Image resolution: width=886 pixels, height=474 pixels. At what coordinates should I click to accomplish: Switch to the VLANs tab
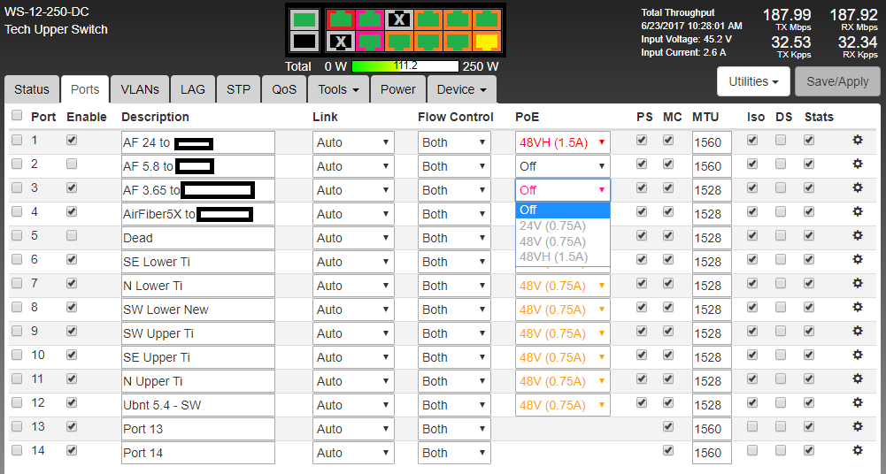pos(140,89)
